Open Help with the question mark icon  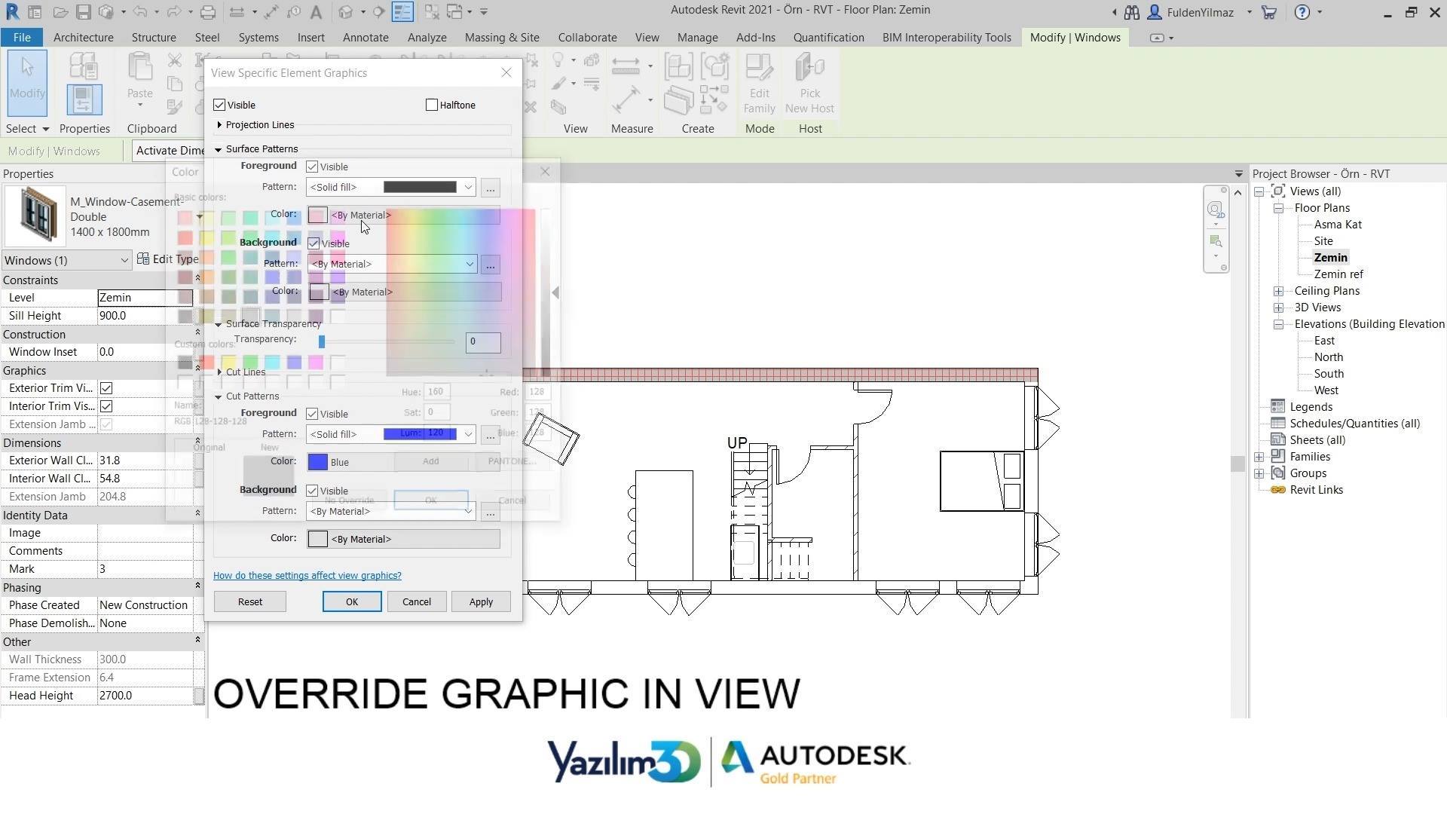(1302, 12)
